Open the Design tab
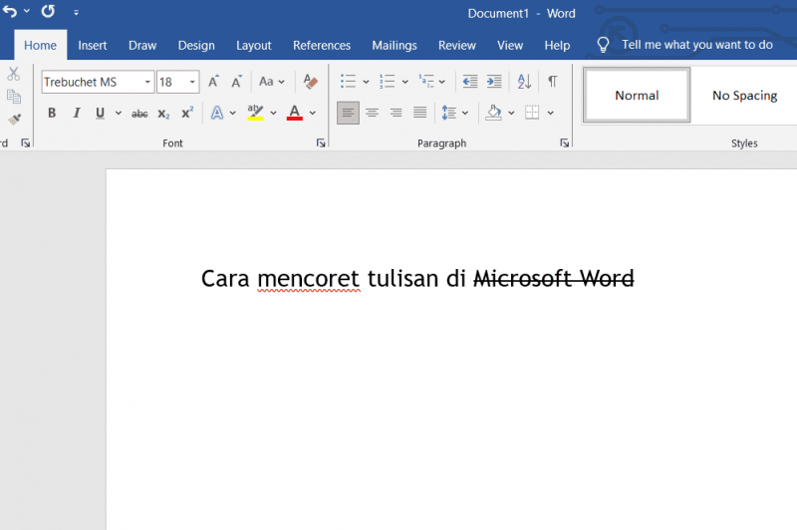 coord(196,45)
